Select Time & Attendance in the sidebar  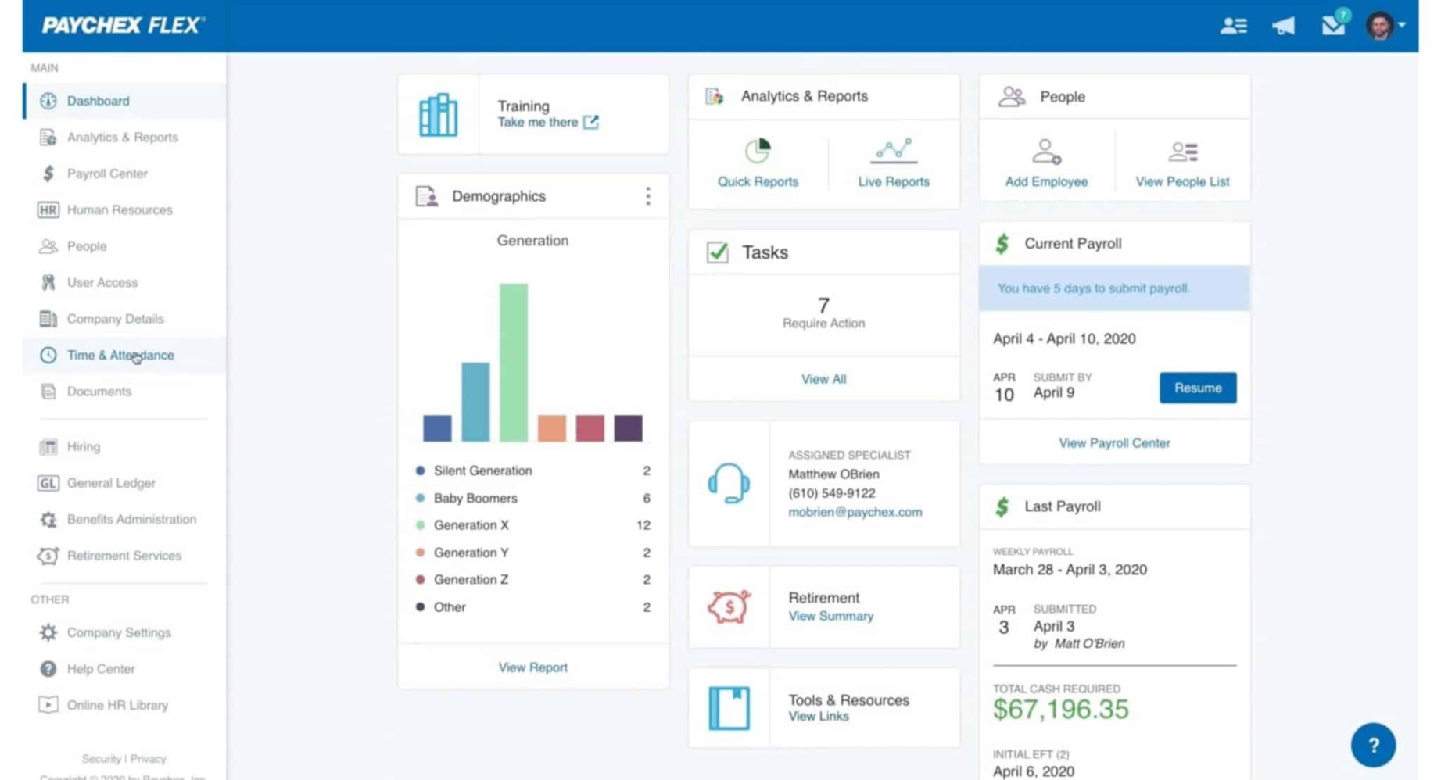coord(120,355)
